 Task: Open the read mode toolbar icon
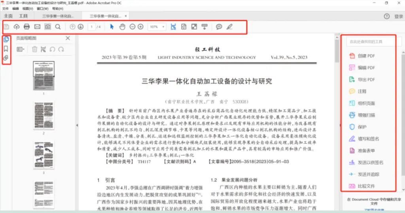point(204,27)
